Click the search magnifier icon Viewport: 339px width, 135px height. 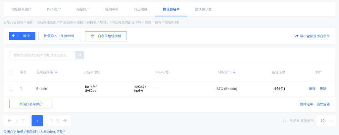pos(79,55)
